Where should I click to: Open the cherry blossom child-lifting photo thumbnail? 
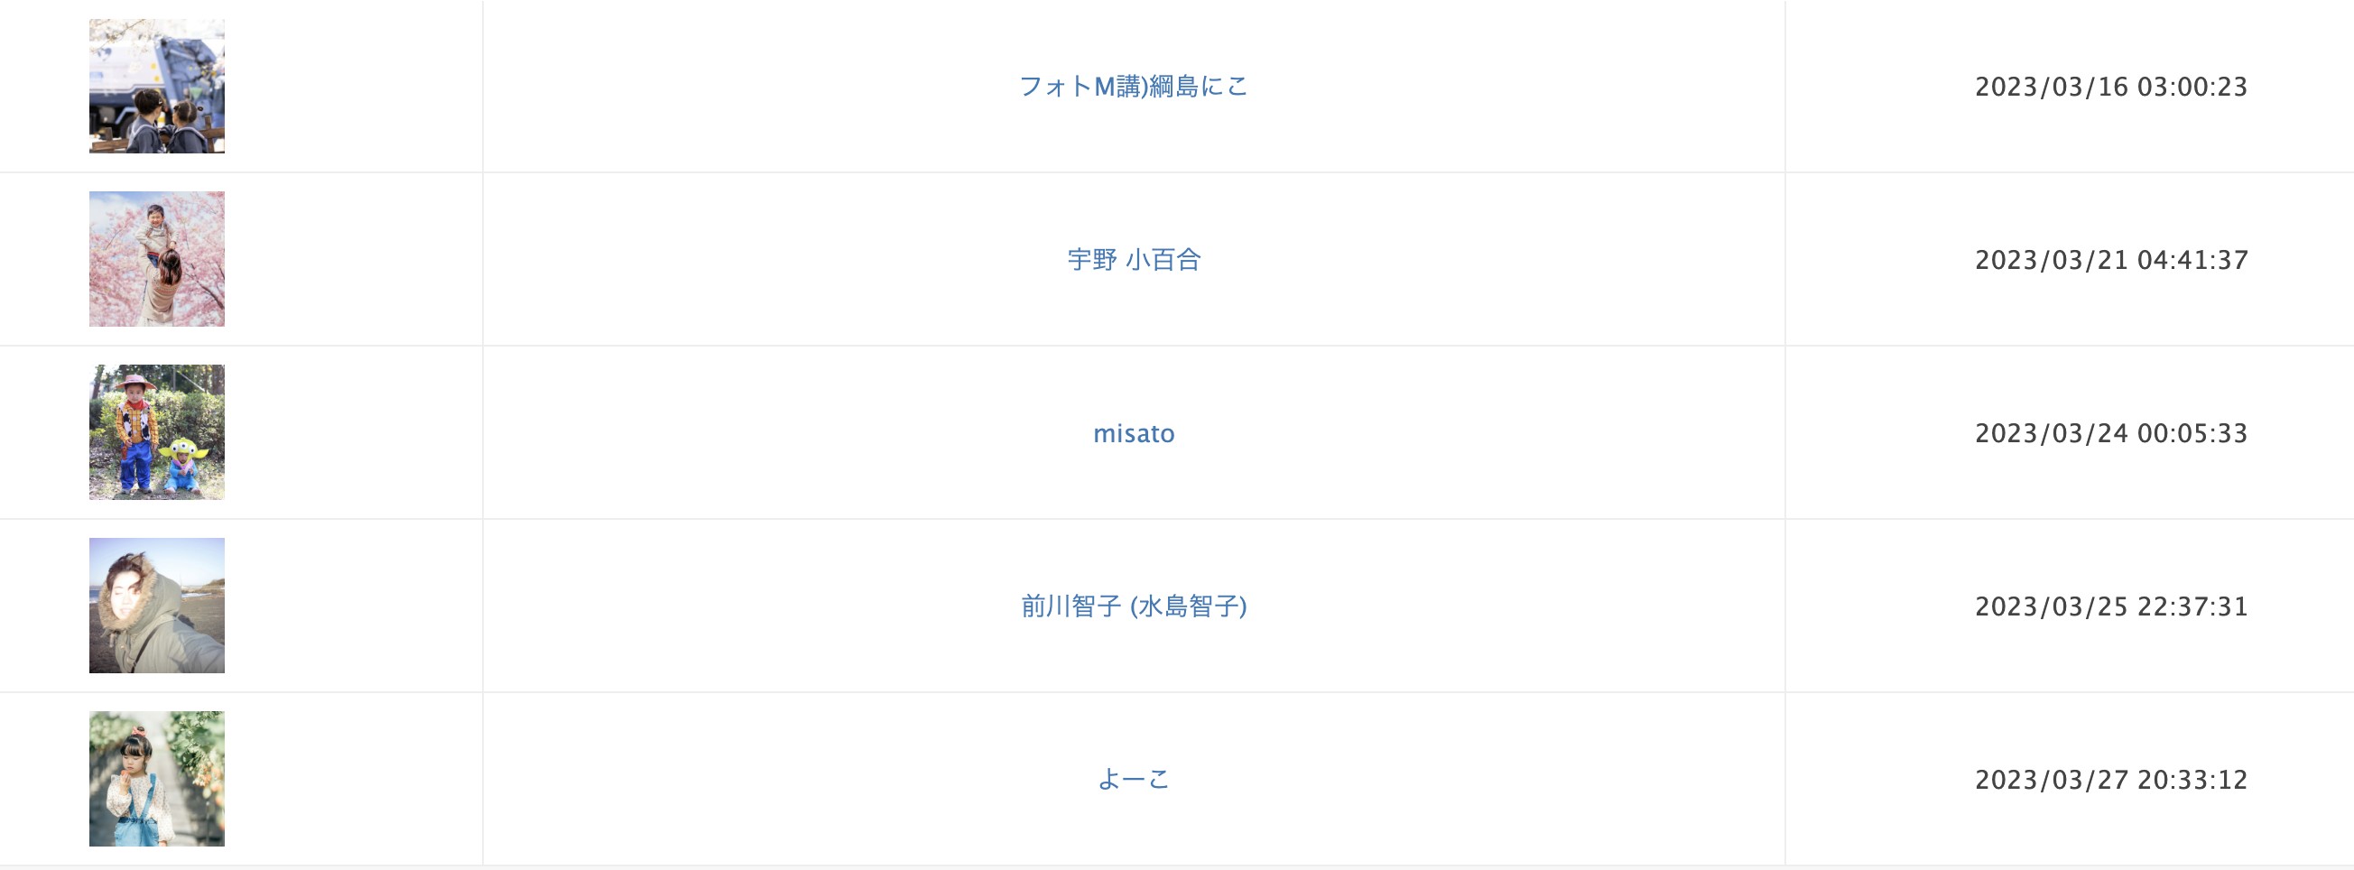pyautogui.click(x=156, y=259)
